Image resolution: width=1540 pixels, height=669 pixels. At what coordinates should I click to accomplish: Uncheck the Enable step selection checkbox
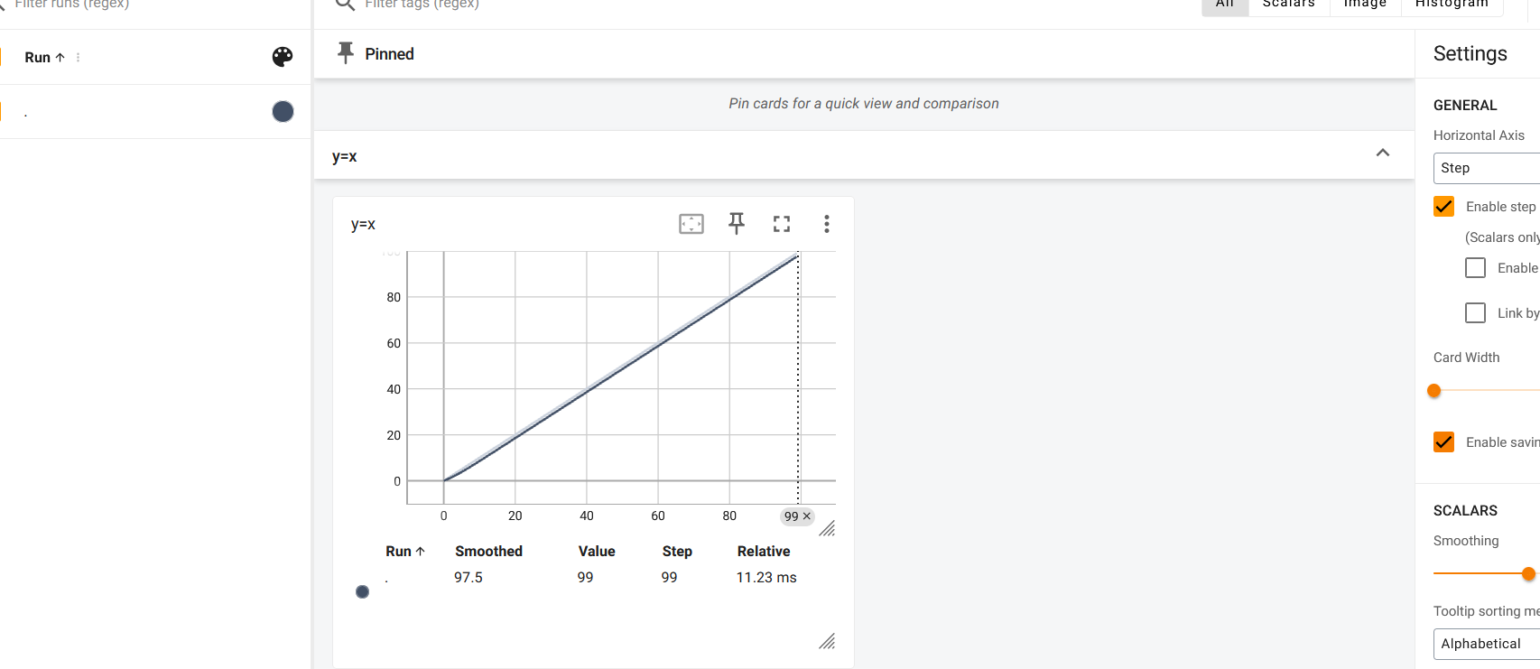[x=1444, y=207]
